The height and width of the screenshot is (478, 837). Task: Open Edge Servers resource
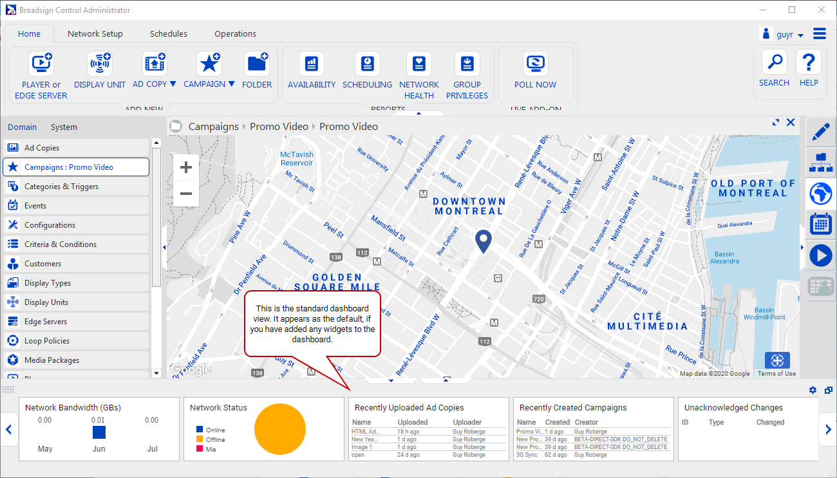(76, 322)
